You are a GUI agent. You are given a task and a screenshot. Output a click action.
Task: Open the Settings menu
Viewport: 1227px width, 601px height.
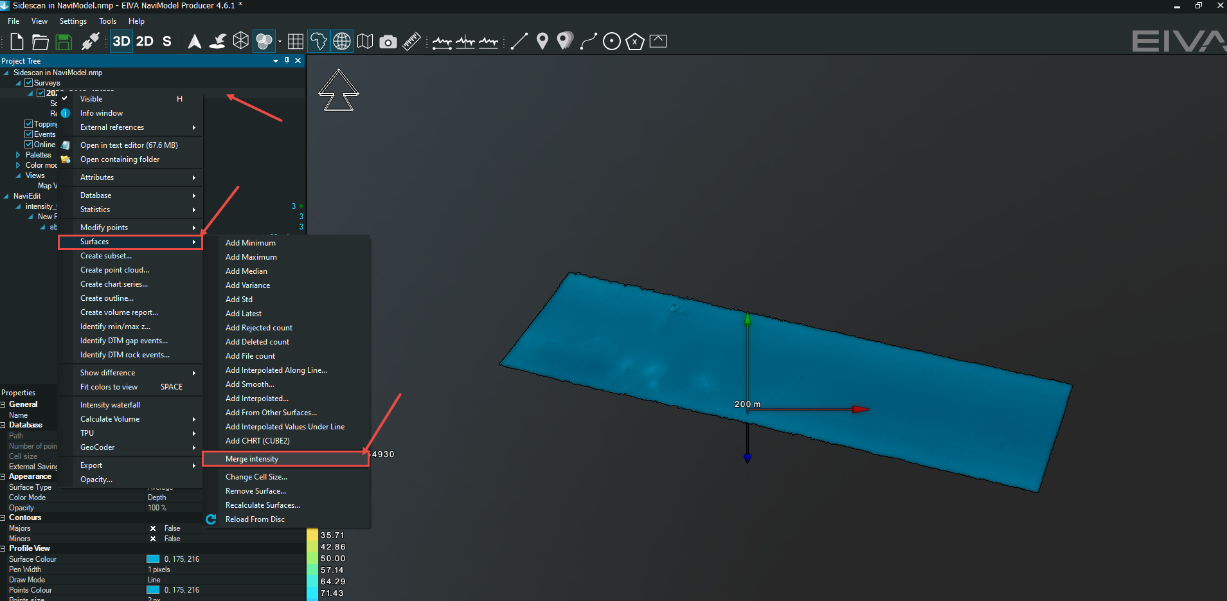tap(73, 21)
